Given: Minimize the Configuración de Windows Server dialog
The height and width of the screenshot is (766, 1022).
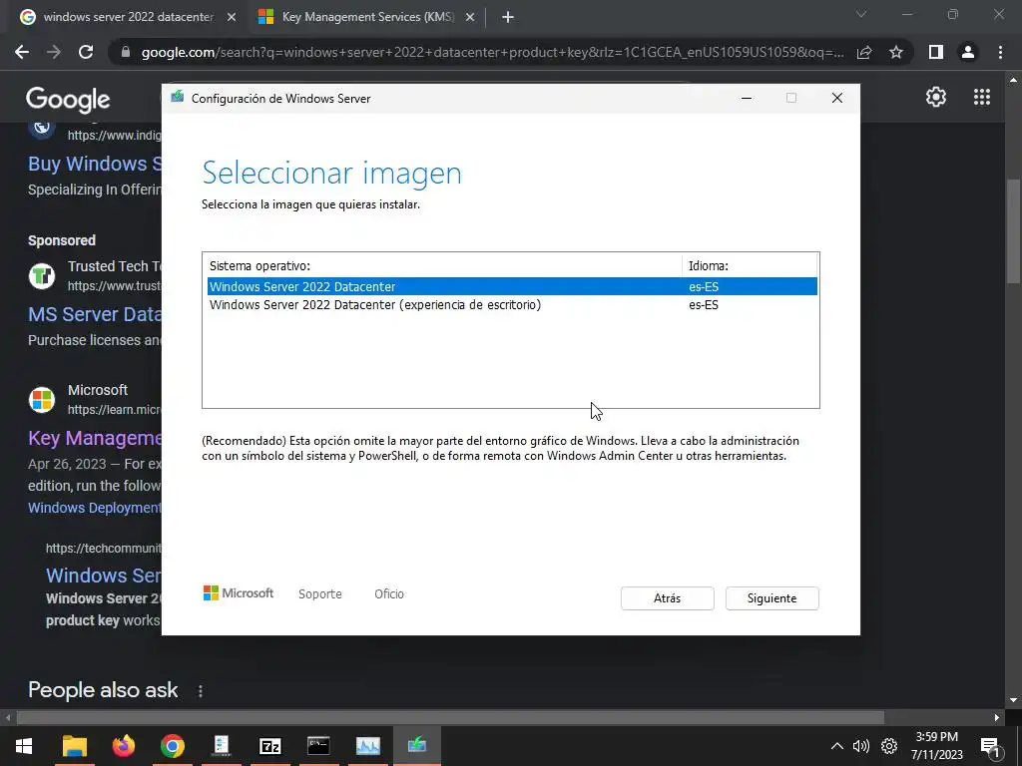Looking at the screenshot, I should 747,99.
